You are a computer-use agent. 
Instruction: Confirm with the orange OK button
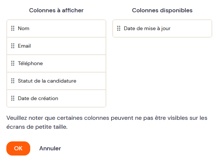point(18,148)
